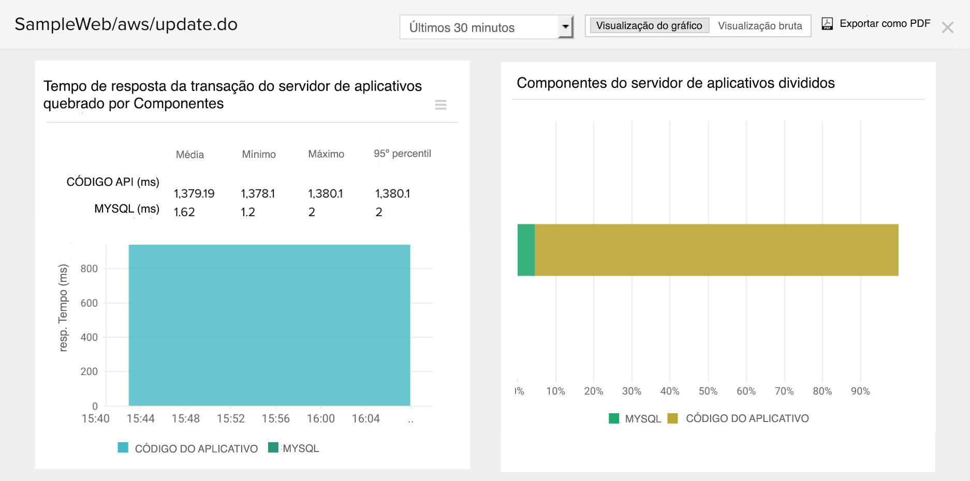Viewport: 970px width, 481px height.
Task: Click Exportar como PDF link
Action: tap(885, 24)
